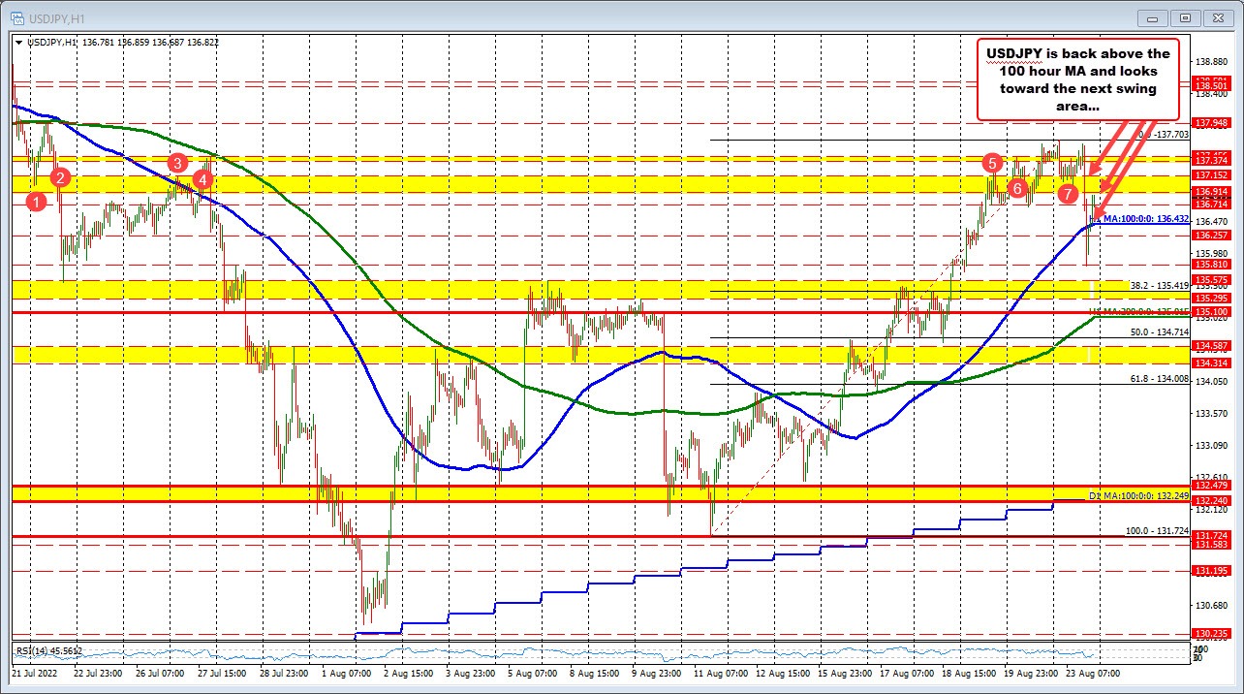Viewport: 1244px width, 694px height.
Task: Click the 61.8 - 134.008 Fibonacci label
Action: (x=1160, y=378)
